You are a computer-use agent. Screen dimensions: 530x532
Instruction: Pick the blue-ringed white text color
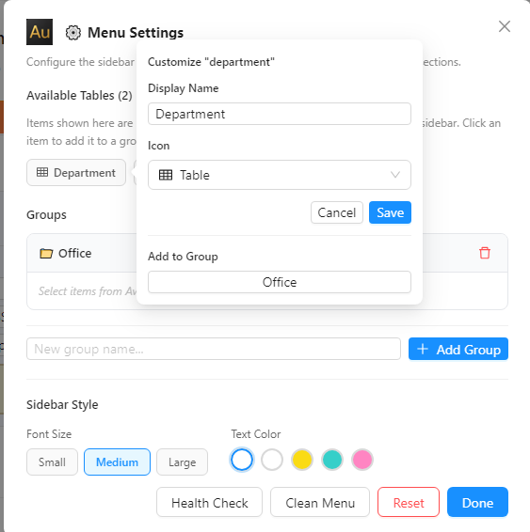[242, 460]
